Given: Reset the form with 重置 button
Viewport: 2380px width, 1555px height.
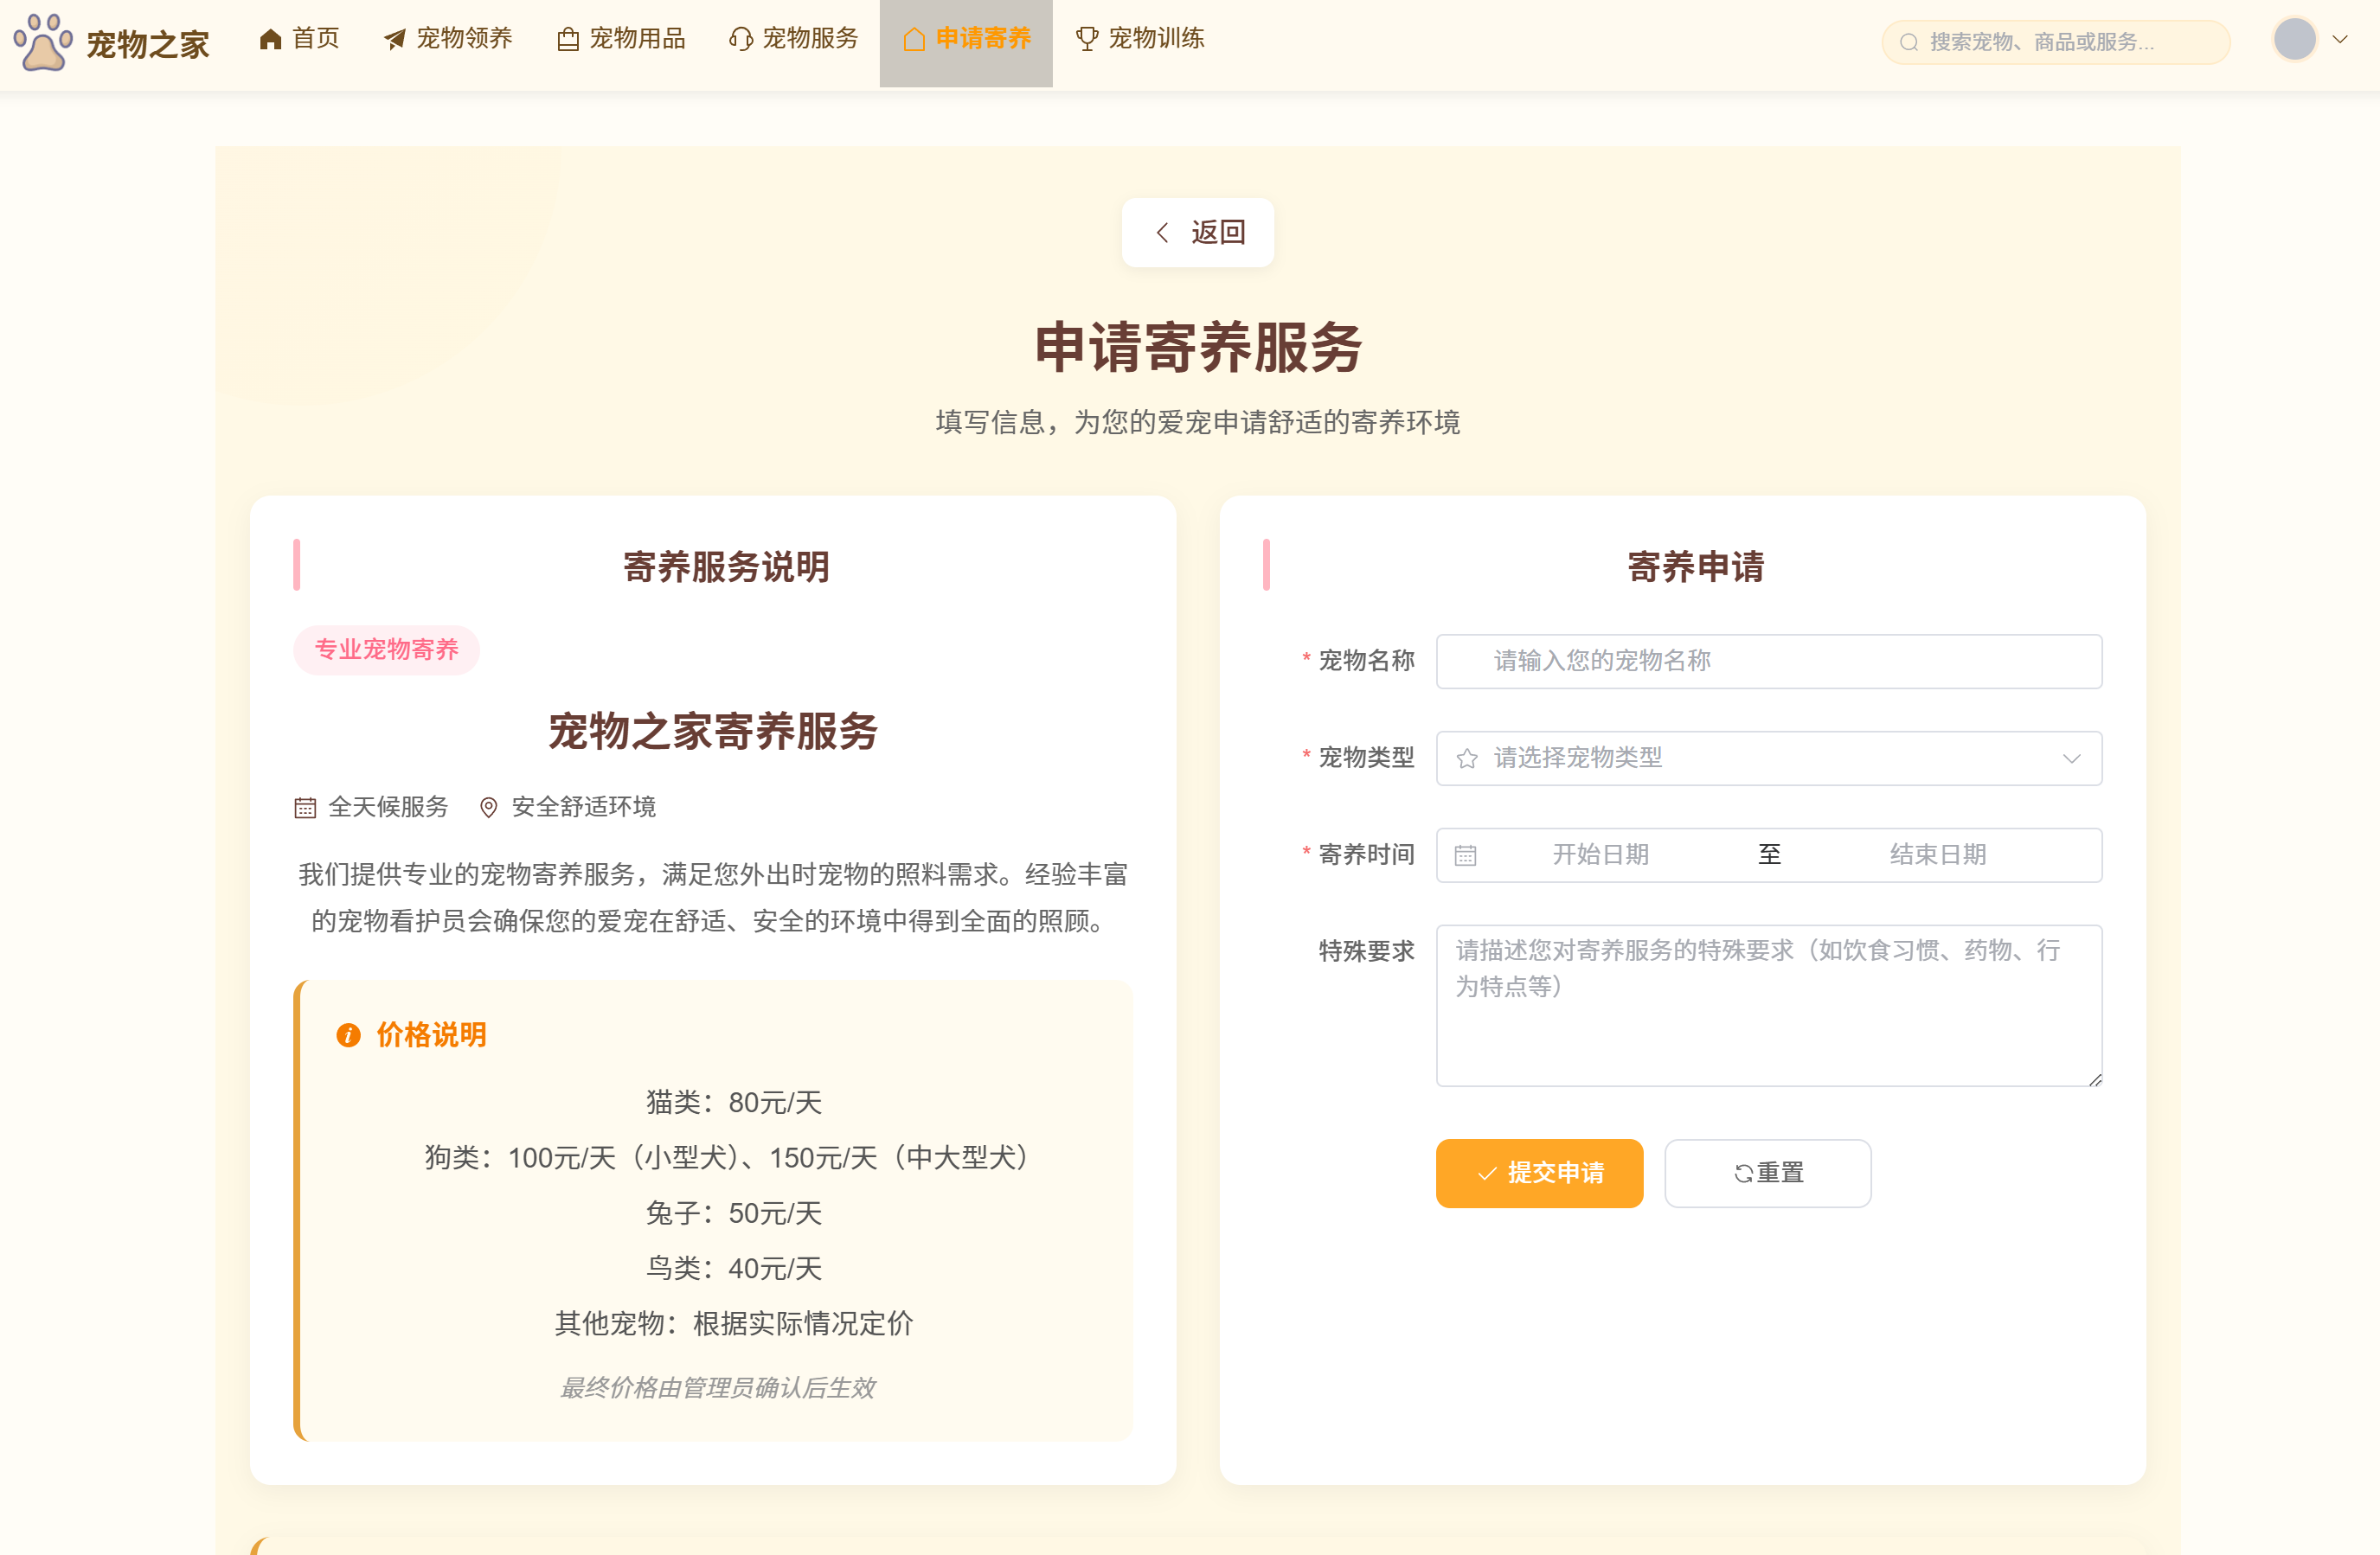Looking at the screenshot, I should 1767,1174.
